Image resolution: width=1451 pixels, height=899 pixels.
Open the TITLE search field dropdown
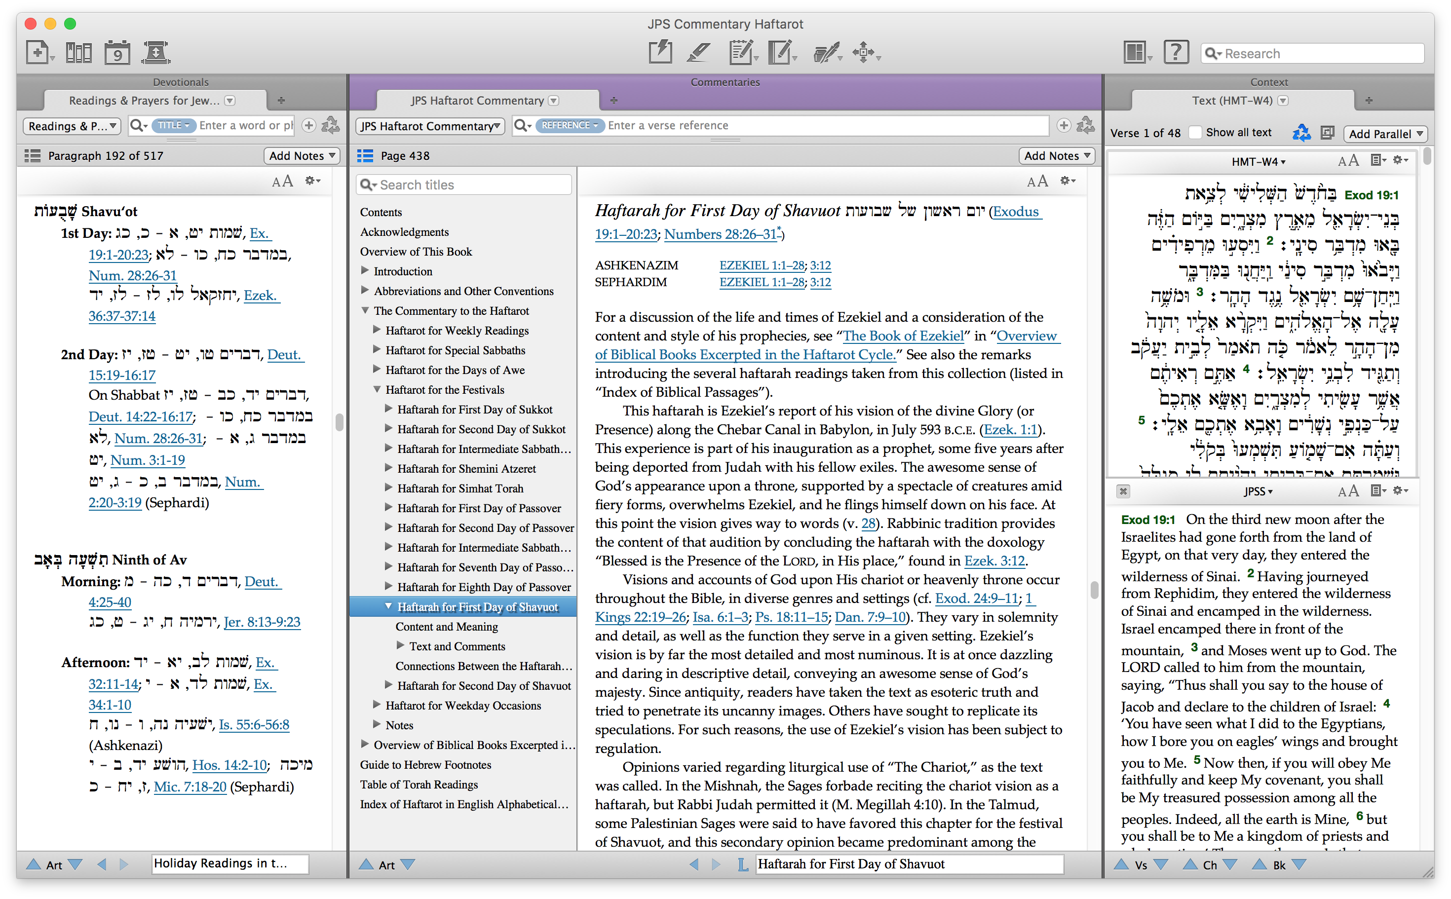174,125
